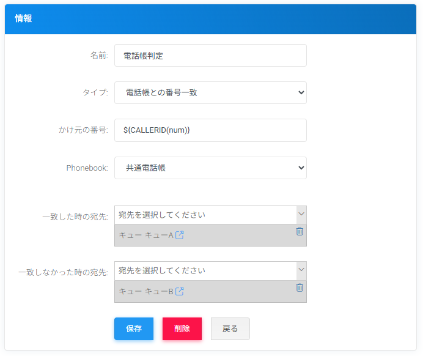Click the 名前 field label

coord(98,56)
